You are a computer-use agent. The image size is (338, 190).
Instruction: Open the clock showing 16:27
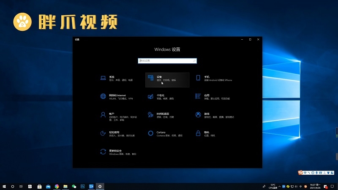coord(315,187)
